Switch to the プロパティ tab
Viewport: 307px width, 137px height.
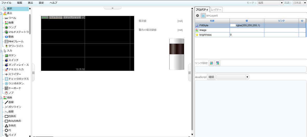click(202, 9)
